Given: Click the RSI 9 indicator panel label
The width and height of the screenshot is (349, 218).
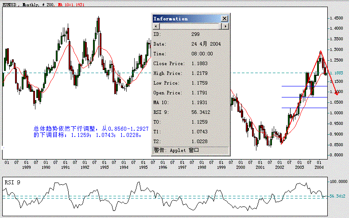Looking at the screenshot, I should tap(12, 183).
